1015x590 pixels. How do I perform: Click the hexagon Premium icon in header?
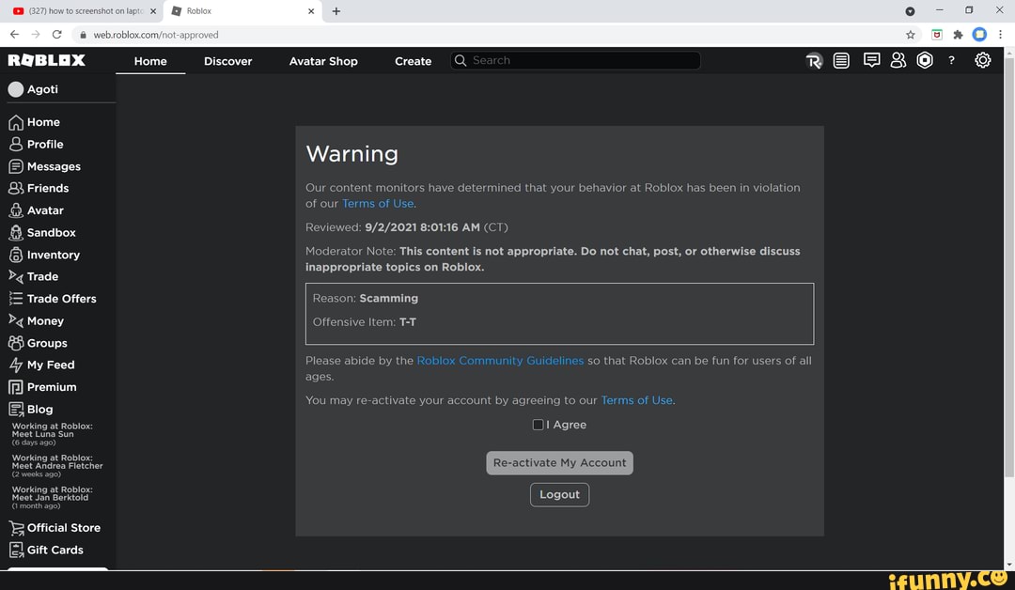925,60
